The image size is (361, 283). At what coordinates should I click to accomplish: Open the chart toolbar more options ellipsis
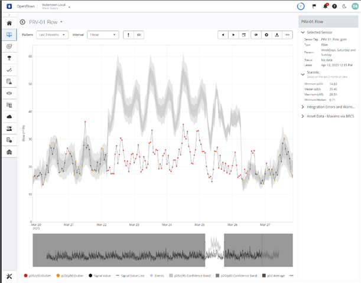pyautogui.click(x=288, y=35)
